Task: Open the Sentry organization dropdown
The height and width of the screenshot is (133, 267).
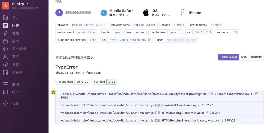Action: pos(20,4)
